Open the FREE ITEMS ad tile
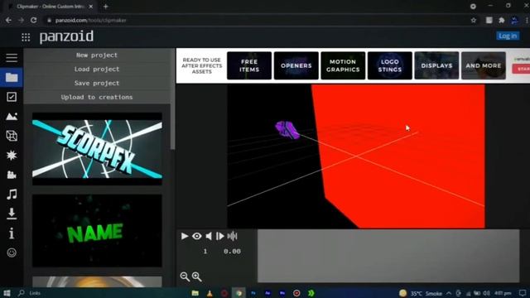The width and height of the screenshot is (530, 298). (x=249, y=65)
